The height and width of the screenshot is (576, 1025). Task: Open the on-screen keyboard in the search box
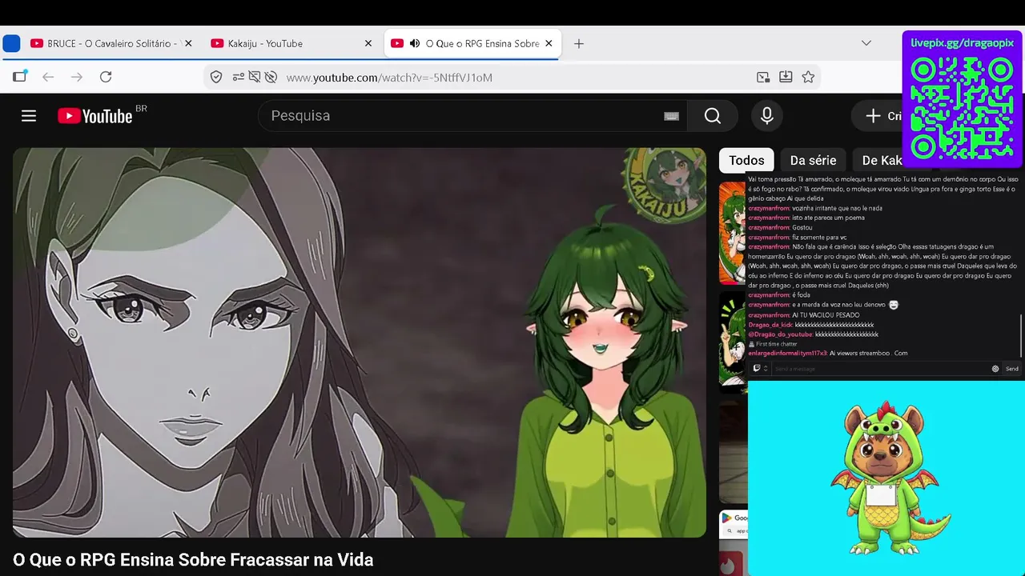click(672, 116)
